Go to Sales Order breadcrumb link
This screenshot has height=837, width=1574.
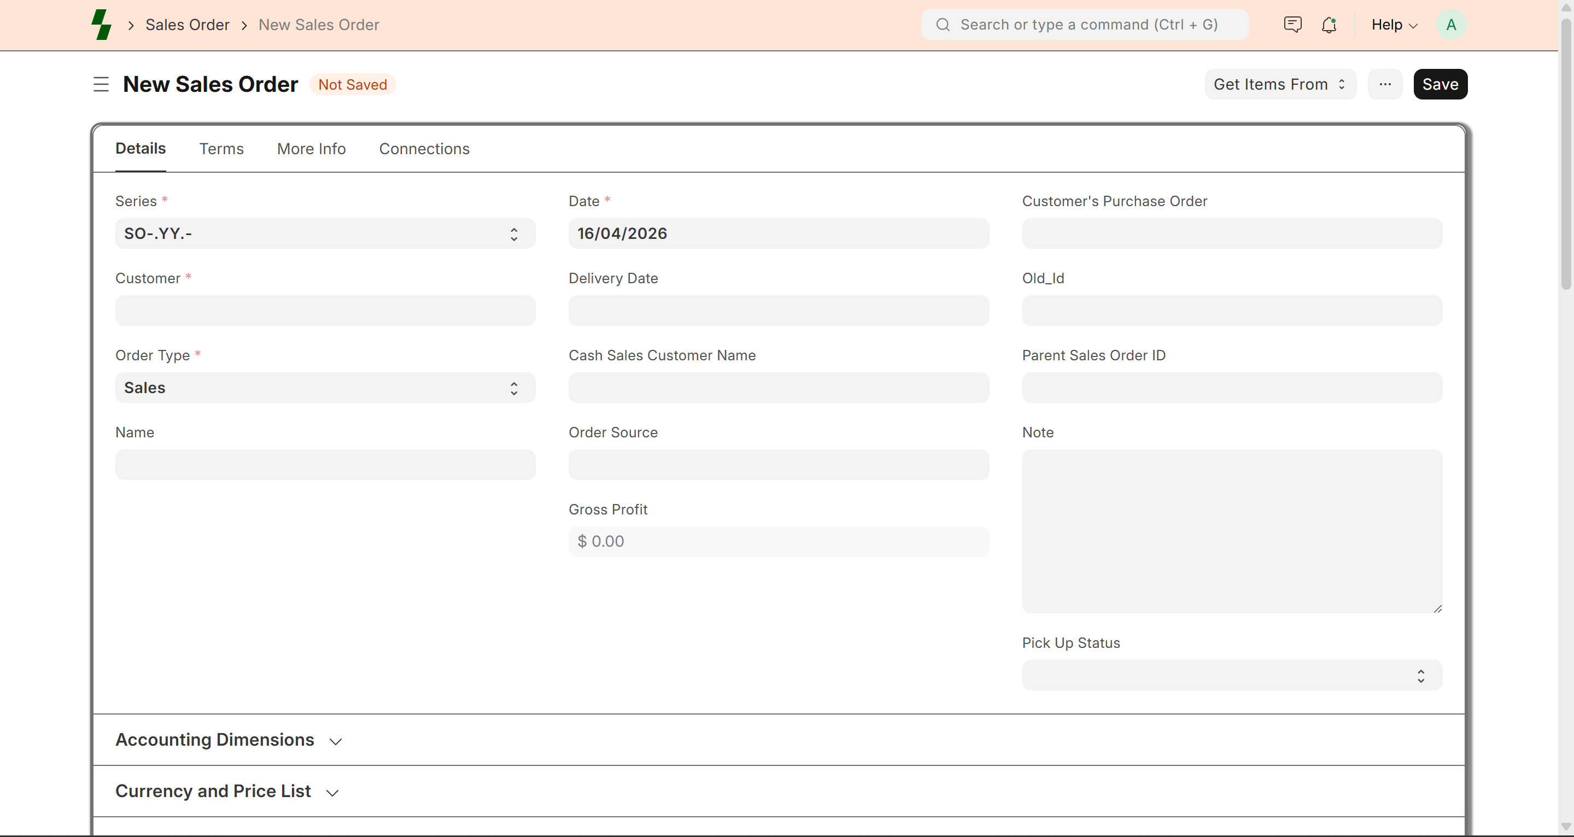pyautogui.click(x=187, y=25)
